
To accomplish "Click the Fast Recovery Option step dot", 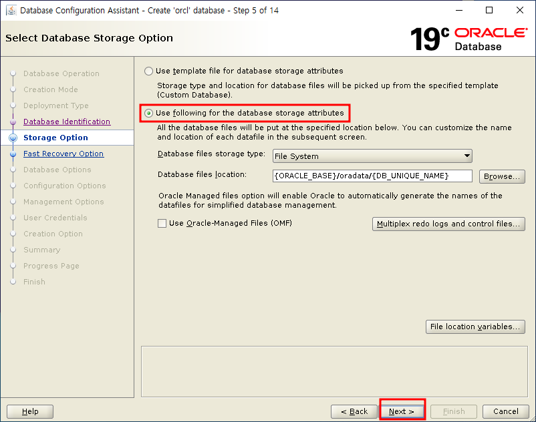I will click(x=13, y=154).
